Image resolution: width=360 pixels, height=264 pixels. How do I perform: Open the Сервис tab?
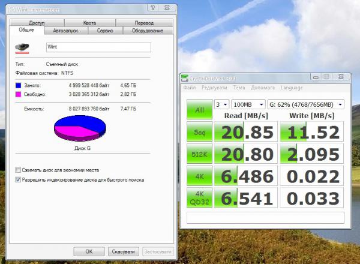pyautogui.click(x=106, y=31)
